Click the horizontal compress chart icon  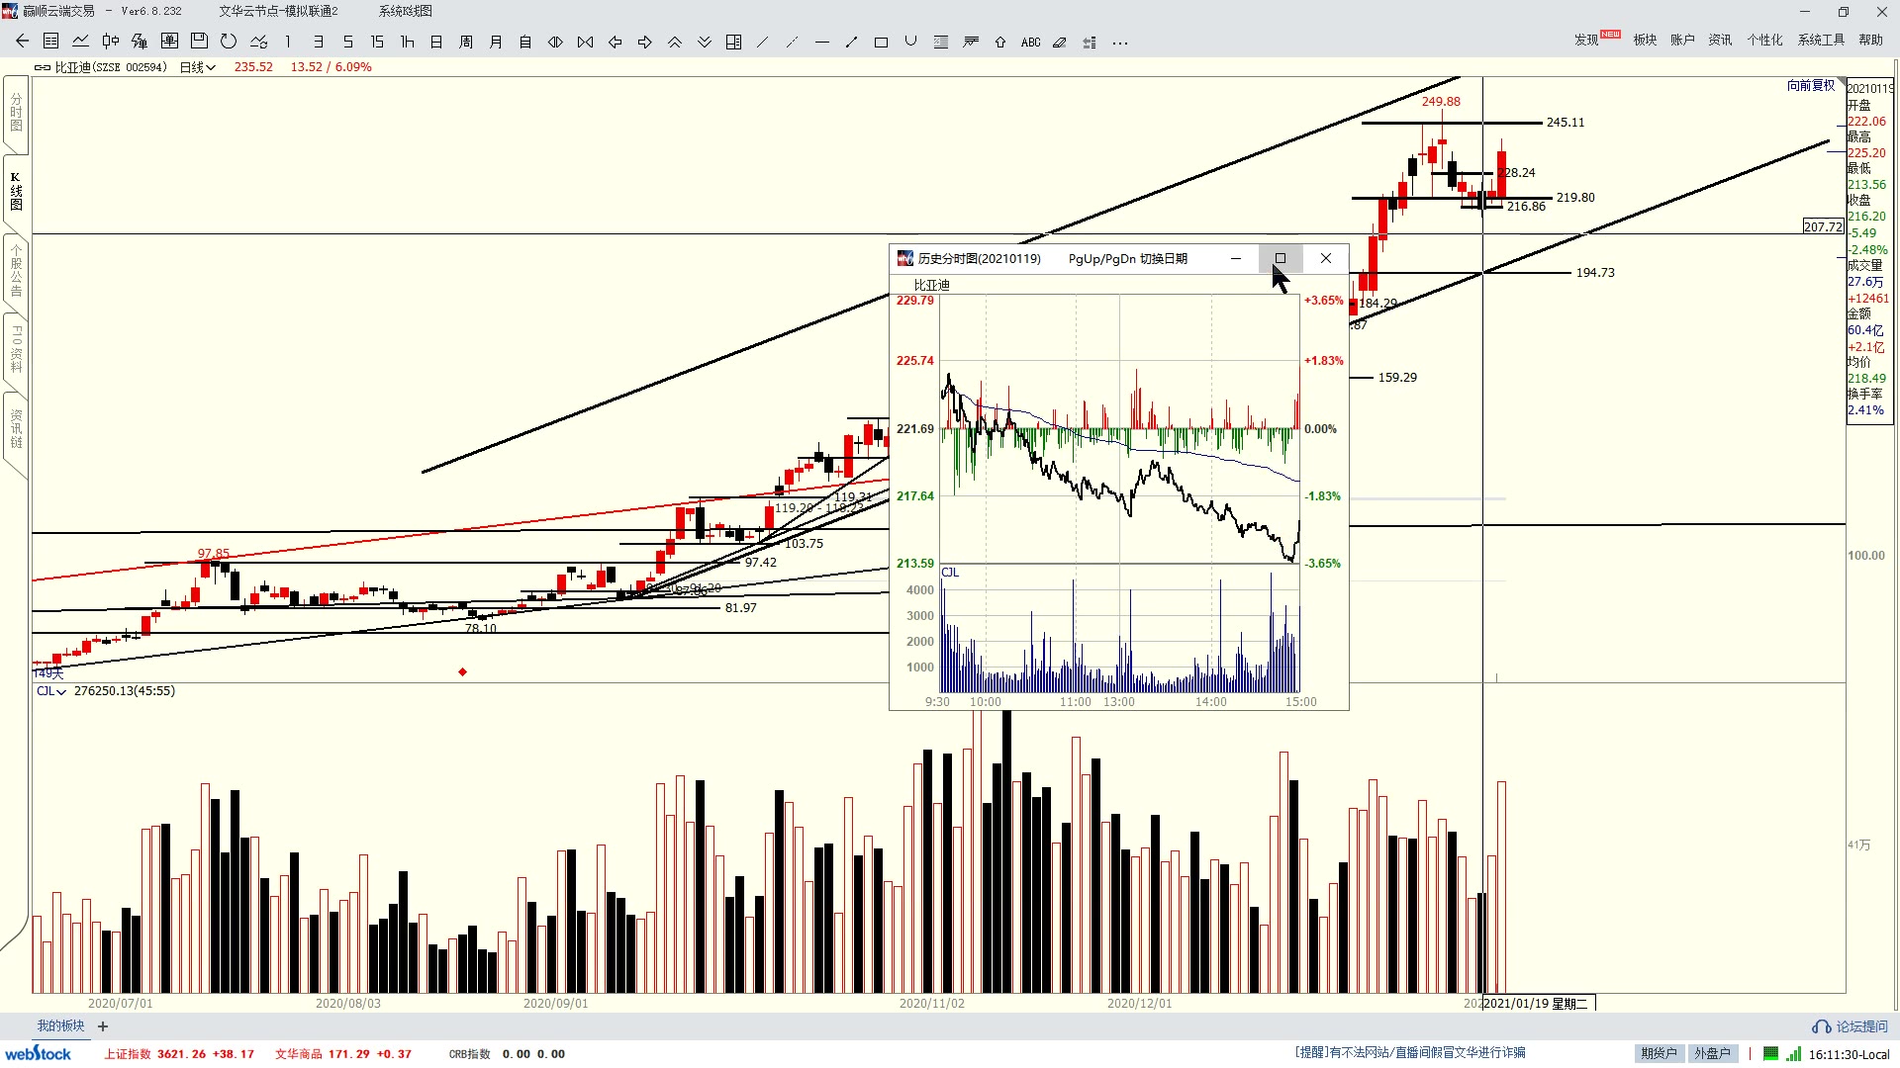click(x=585, y=42)
